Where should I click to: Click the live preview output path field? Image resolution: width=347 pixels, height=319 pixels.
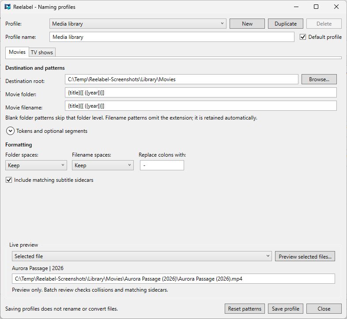(x=173, y=279)
